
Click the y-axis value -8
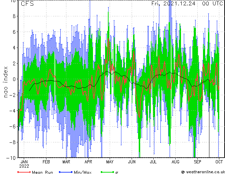(12, 142)
